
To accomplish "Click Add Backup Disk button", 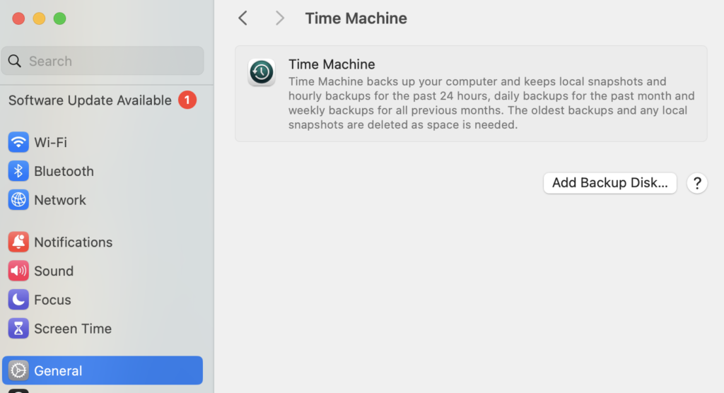I will pyautogui.click(x=610, y=183).
